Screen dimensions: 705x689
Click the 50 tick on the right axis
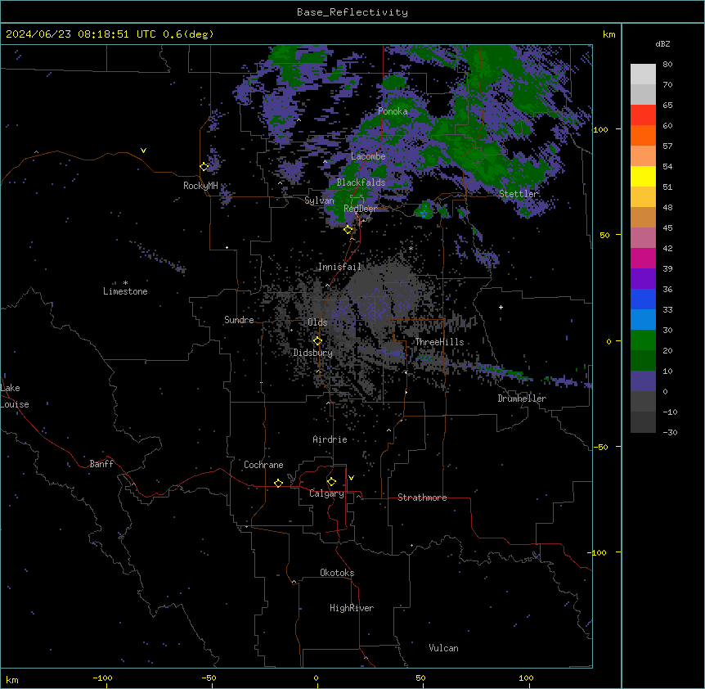[604, 235]
